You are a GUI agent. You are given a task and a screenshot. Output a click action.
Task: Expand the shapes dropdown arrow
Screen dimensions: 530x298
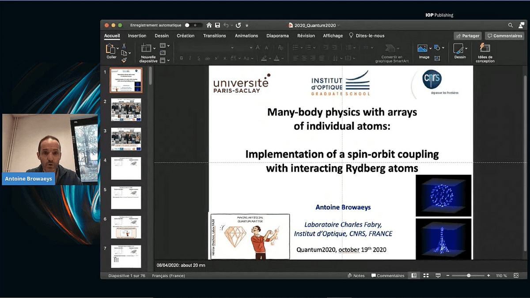tap(443, 48)
